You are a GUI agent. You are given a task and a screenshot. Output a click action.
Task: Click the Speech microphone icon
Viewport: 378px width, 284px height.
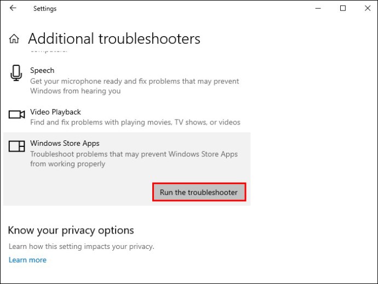click(x=16, y=73)
